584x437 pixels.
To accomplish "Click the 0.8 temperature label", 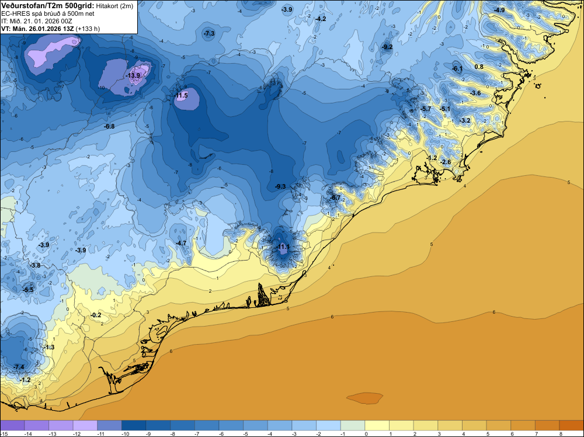I will click(x=479, y=67).
